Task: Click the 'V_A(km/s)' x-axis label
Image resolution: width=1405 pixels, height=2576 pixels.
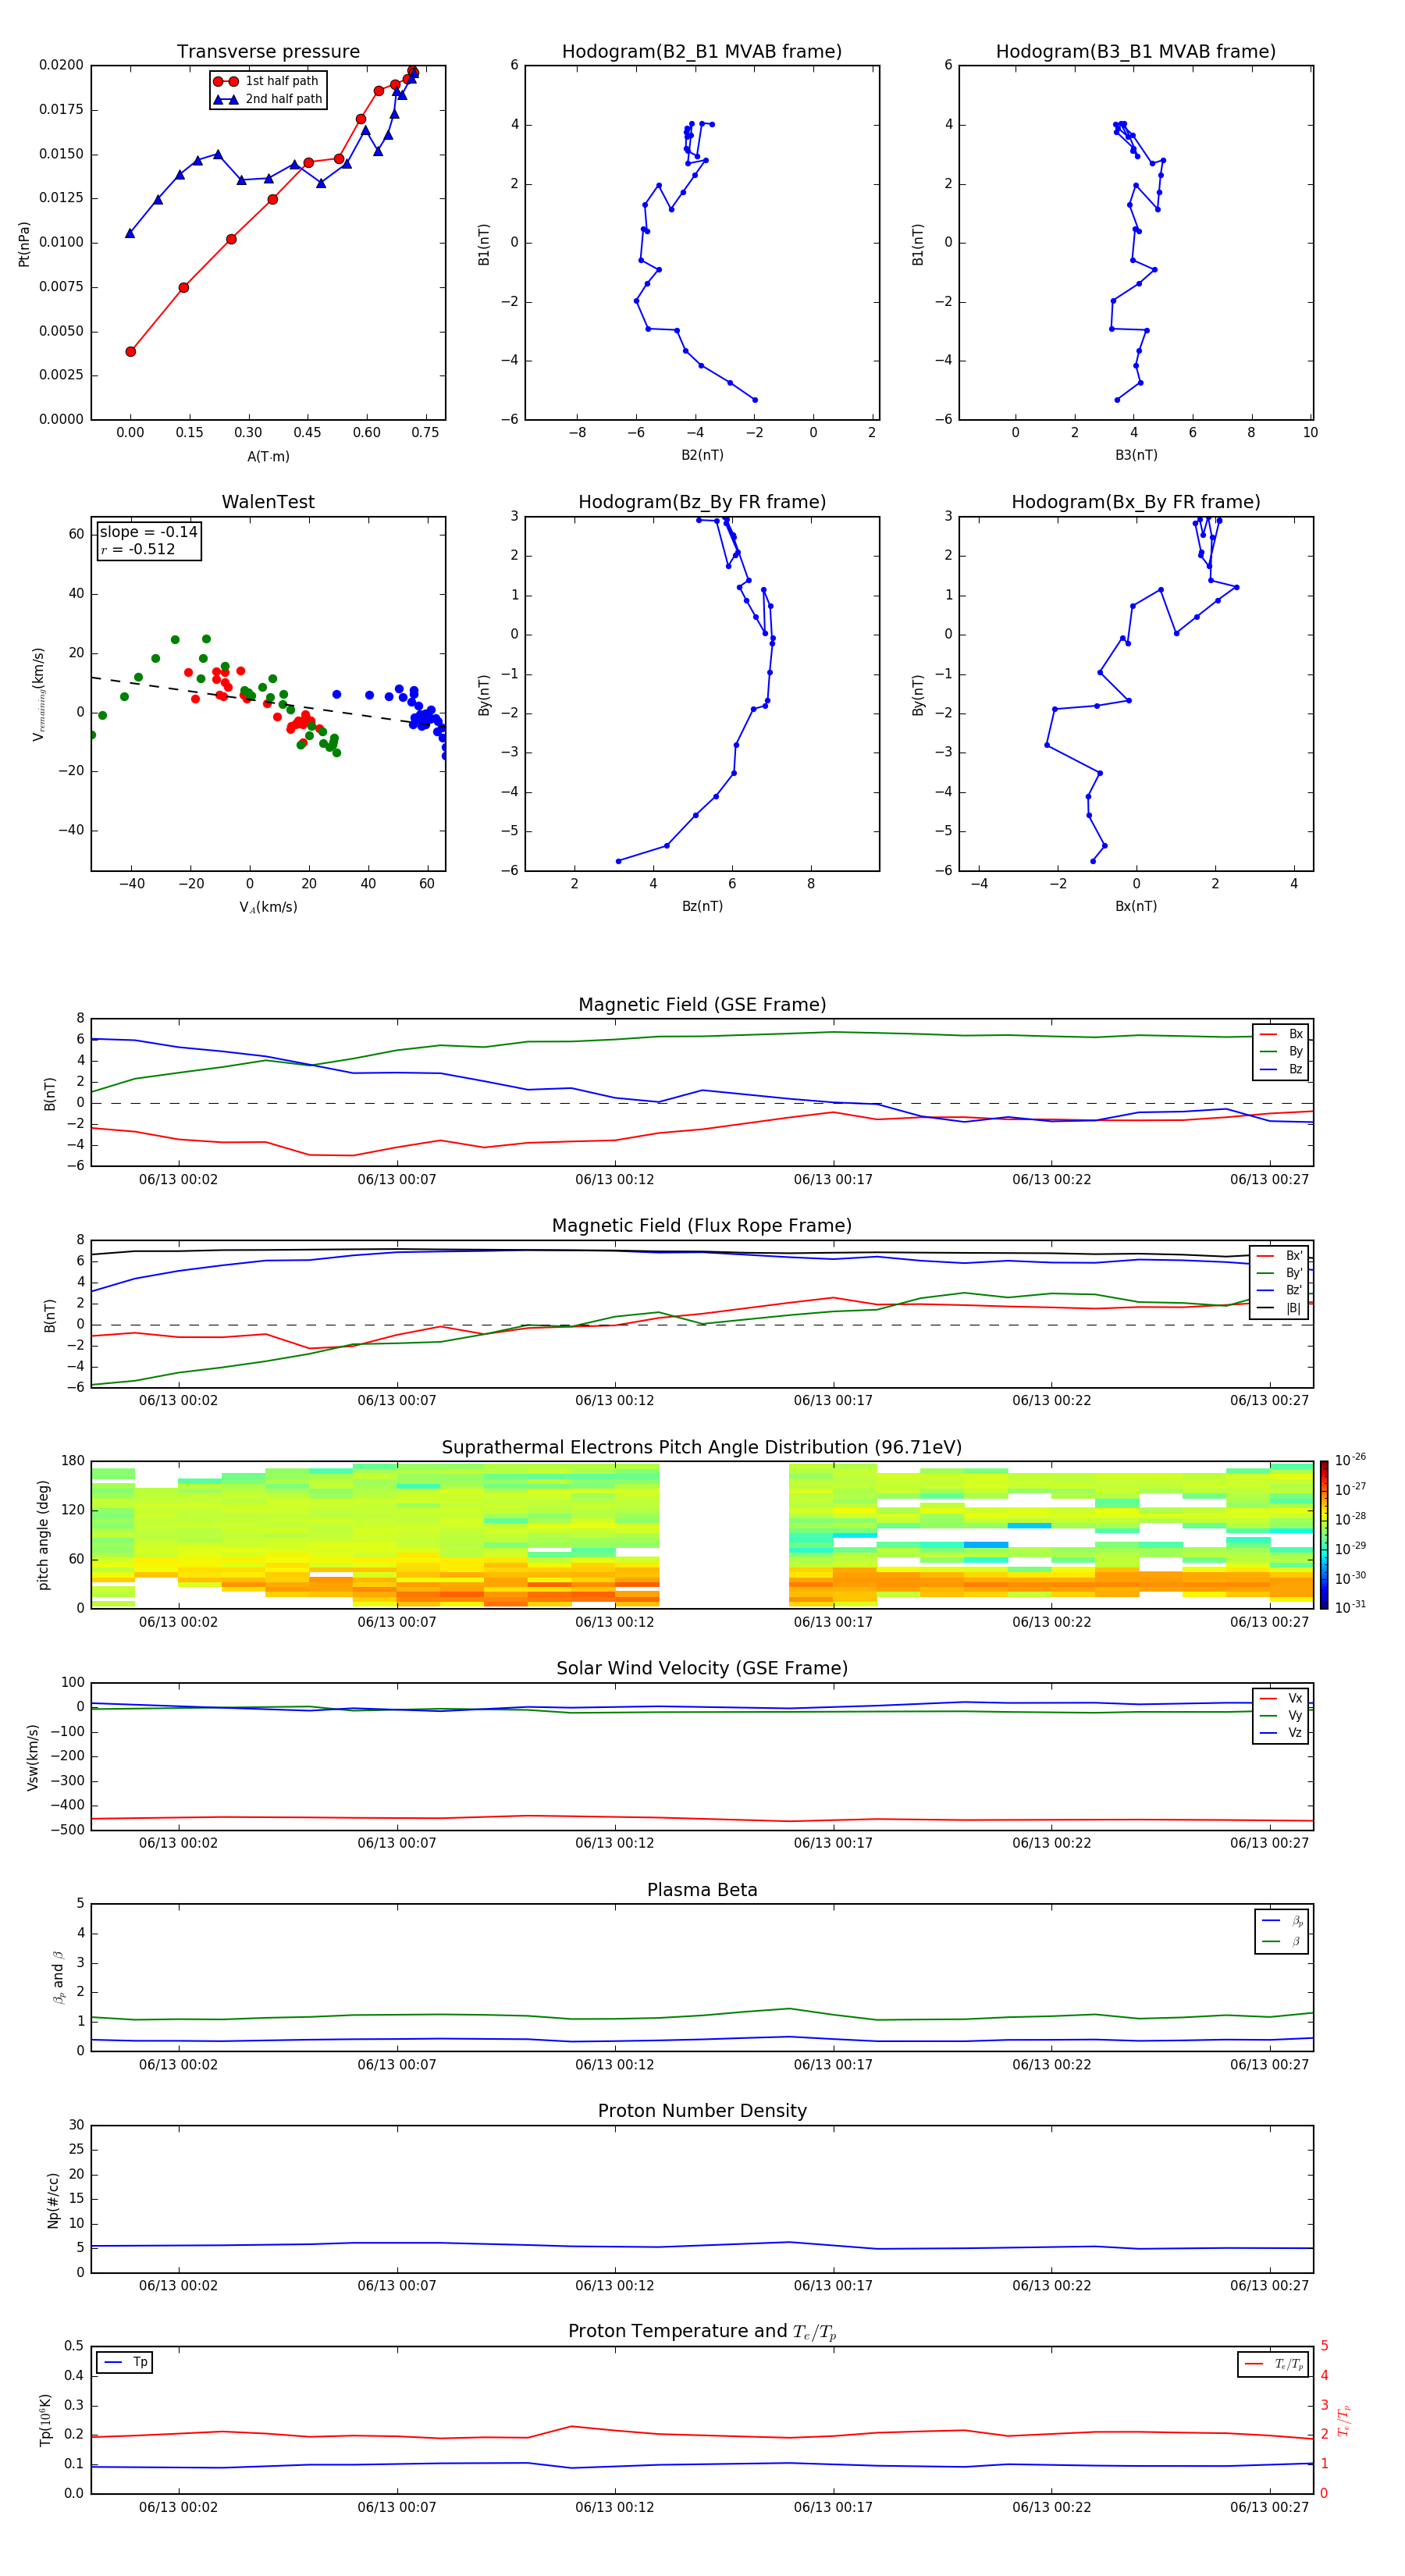Action: pyautogui.click(x=268, y=907)
